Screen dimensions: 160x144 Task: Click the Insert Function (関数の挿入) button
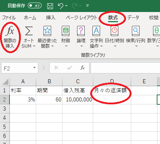[10, 37]
